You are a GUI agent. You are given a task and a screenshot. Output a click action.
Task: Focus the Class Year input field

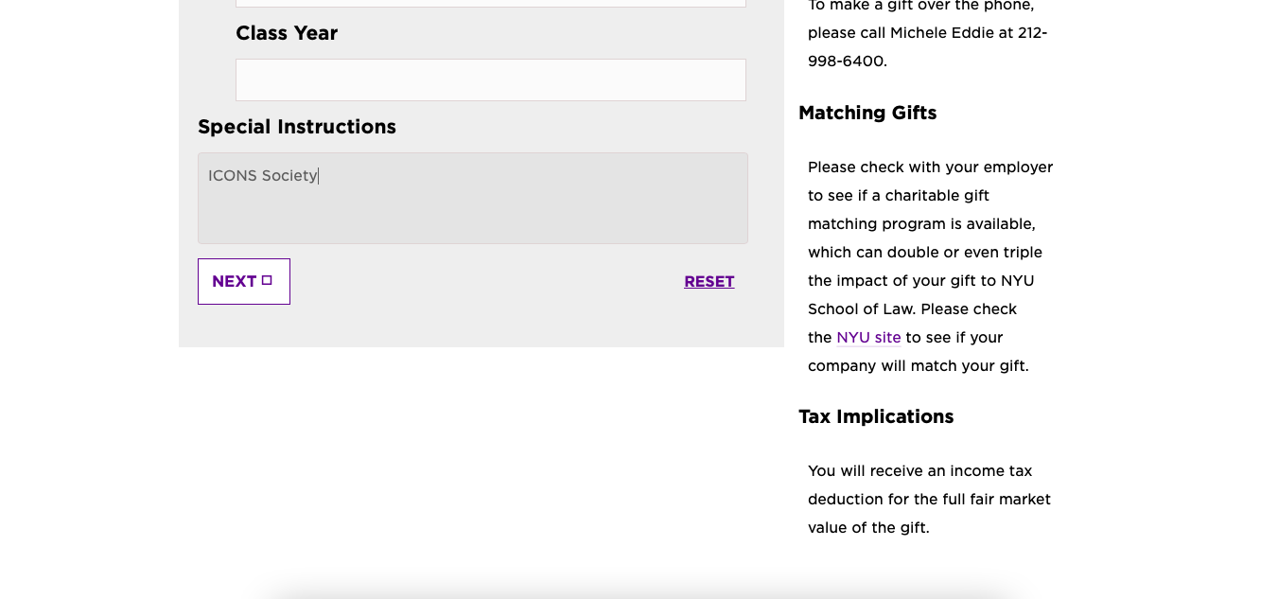pyautogui.click(x=491, y=79)
